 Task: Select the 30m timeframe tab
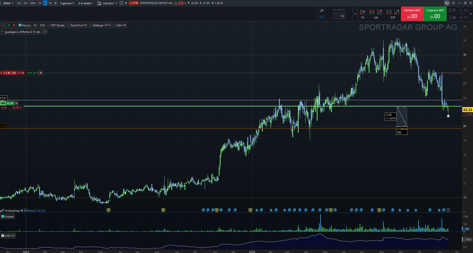click(x=33, y=3)
